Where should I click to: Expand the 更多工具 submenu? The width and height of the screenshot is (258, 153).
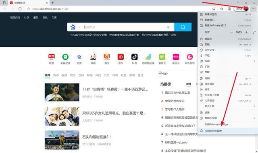point(228,106)
